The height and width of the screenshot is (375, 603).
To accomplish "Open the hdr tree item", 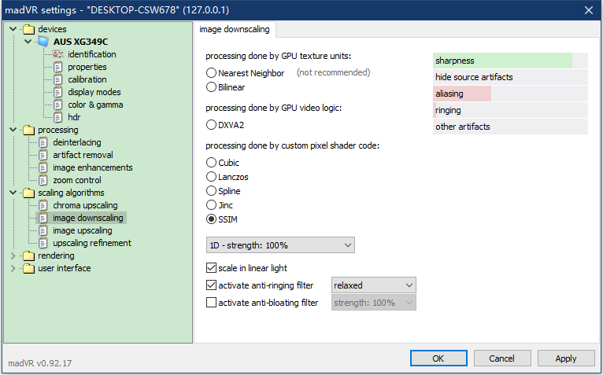I will pyautogui.click(x=74, y=117).
